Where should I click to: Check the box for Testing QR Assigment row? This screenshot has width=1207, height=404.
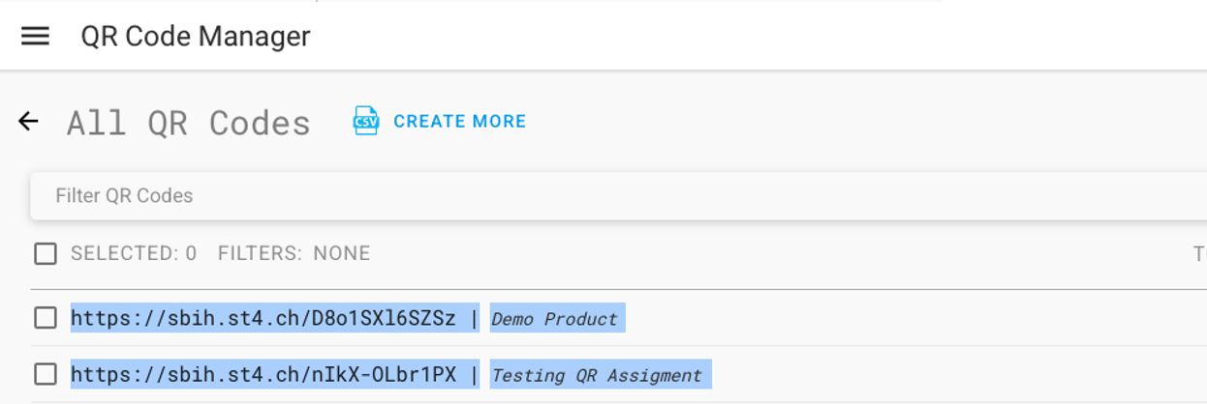click(46, 374)
